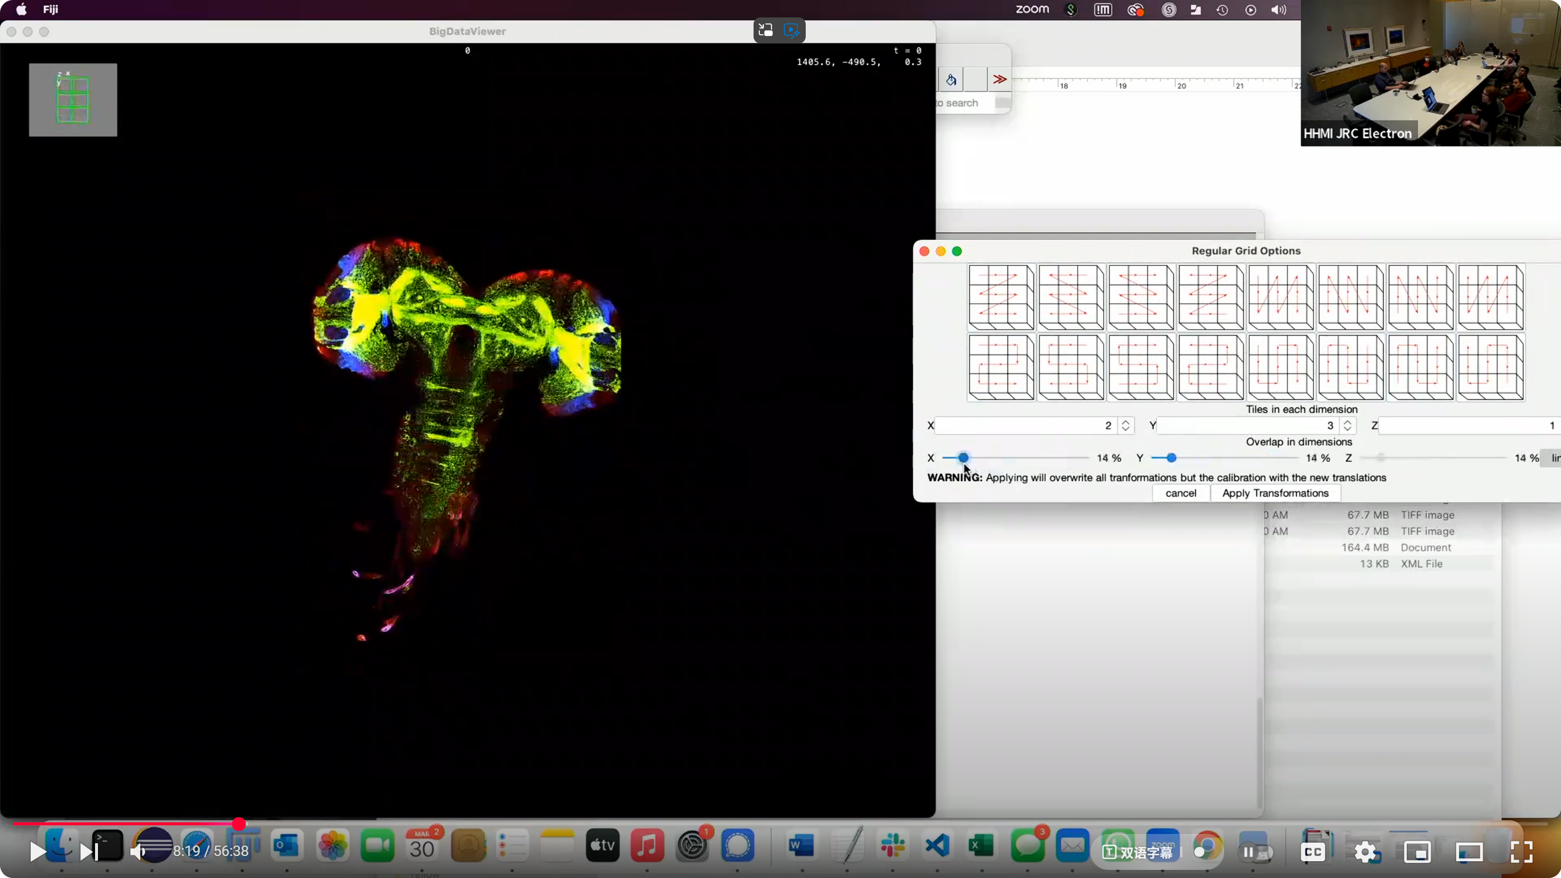The width and height of the screenshot is (1561, 878).
Task: Play the video with play button
Action: click(37, 852)
